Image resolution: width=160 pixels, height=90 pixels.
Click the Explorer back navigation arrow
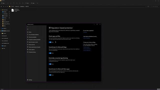tap(1, 6)
